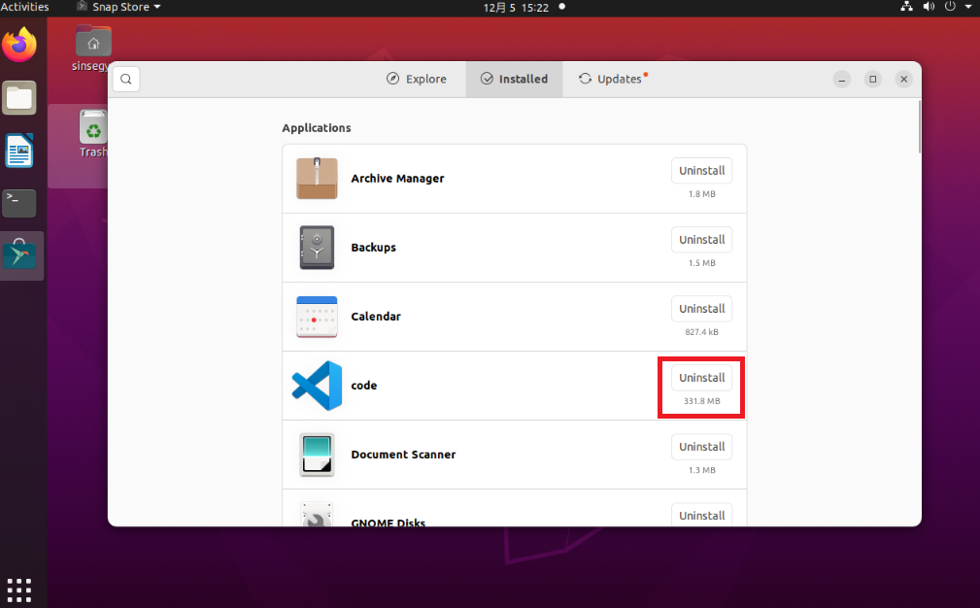Image resolution: width=980 pixels, height=608 pixels.
Task: Minimize the Snap Store window
Action: [x=842, y=80]
